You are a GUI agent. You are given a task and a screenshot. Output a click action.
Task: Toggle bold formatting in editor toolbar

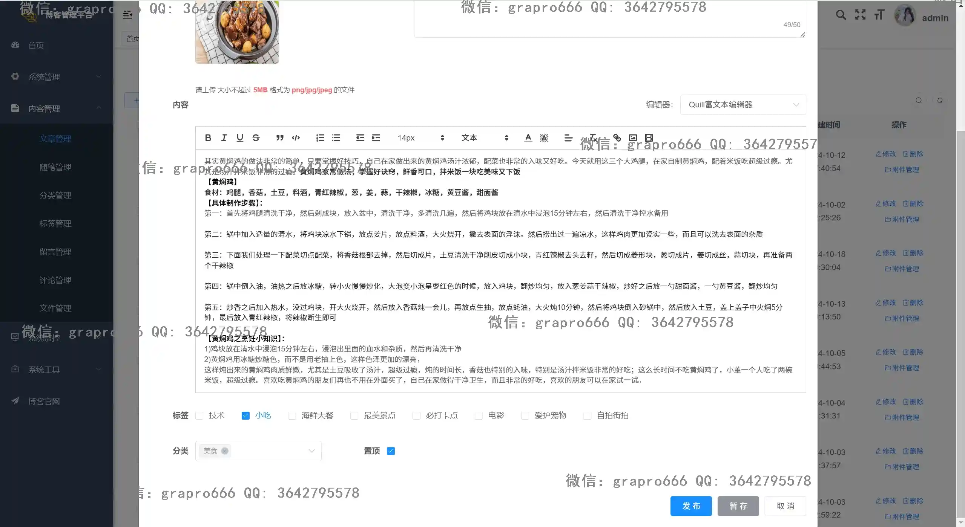(x=208, y=138)
